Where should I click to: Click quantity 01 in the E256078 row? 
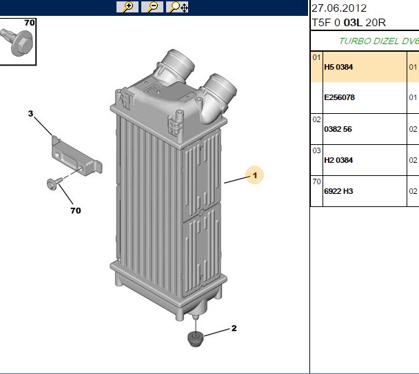click(x=413, y=97)
